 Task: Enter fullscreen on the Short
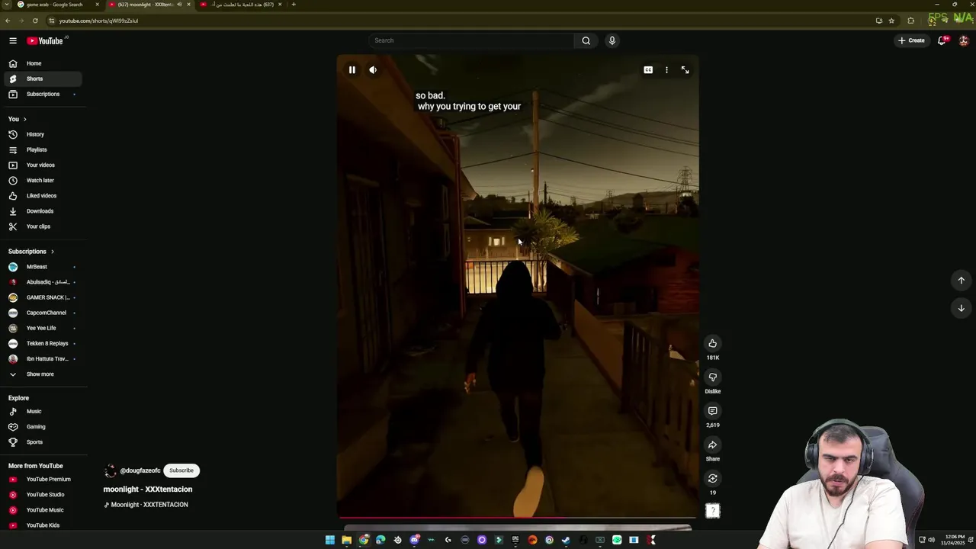click(685, 70)
